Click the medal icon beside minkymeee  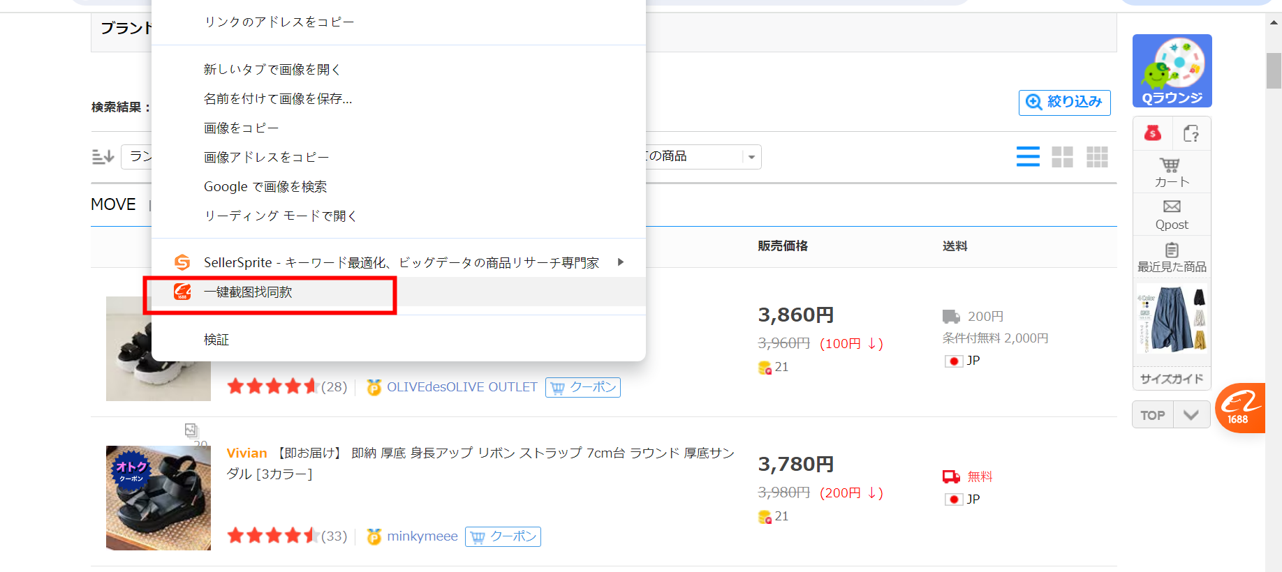[x=374, y=536]
